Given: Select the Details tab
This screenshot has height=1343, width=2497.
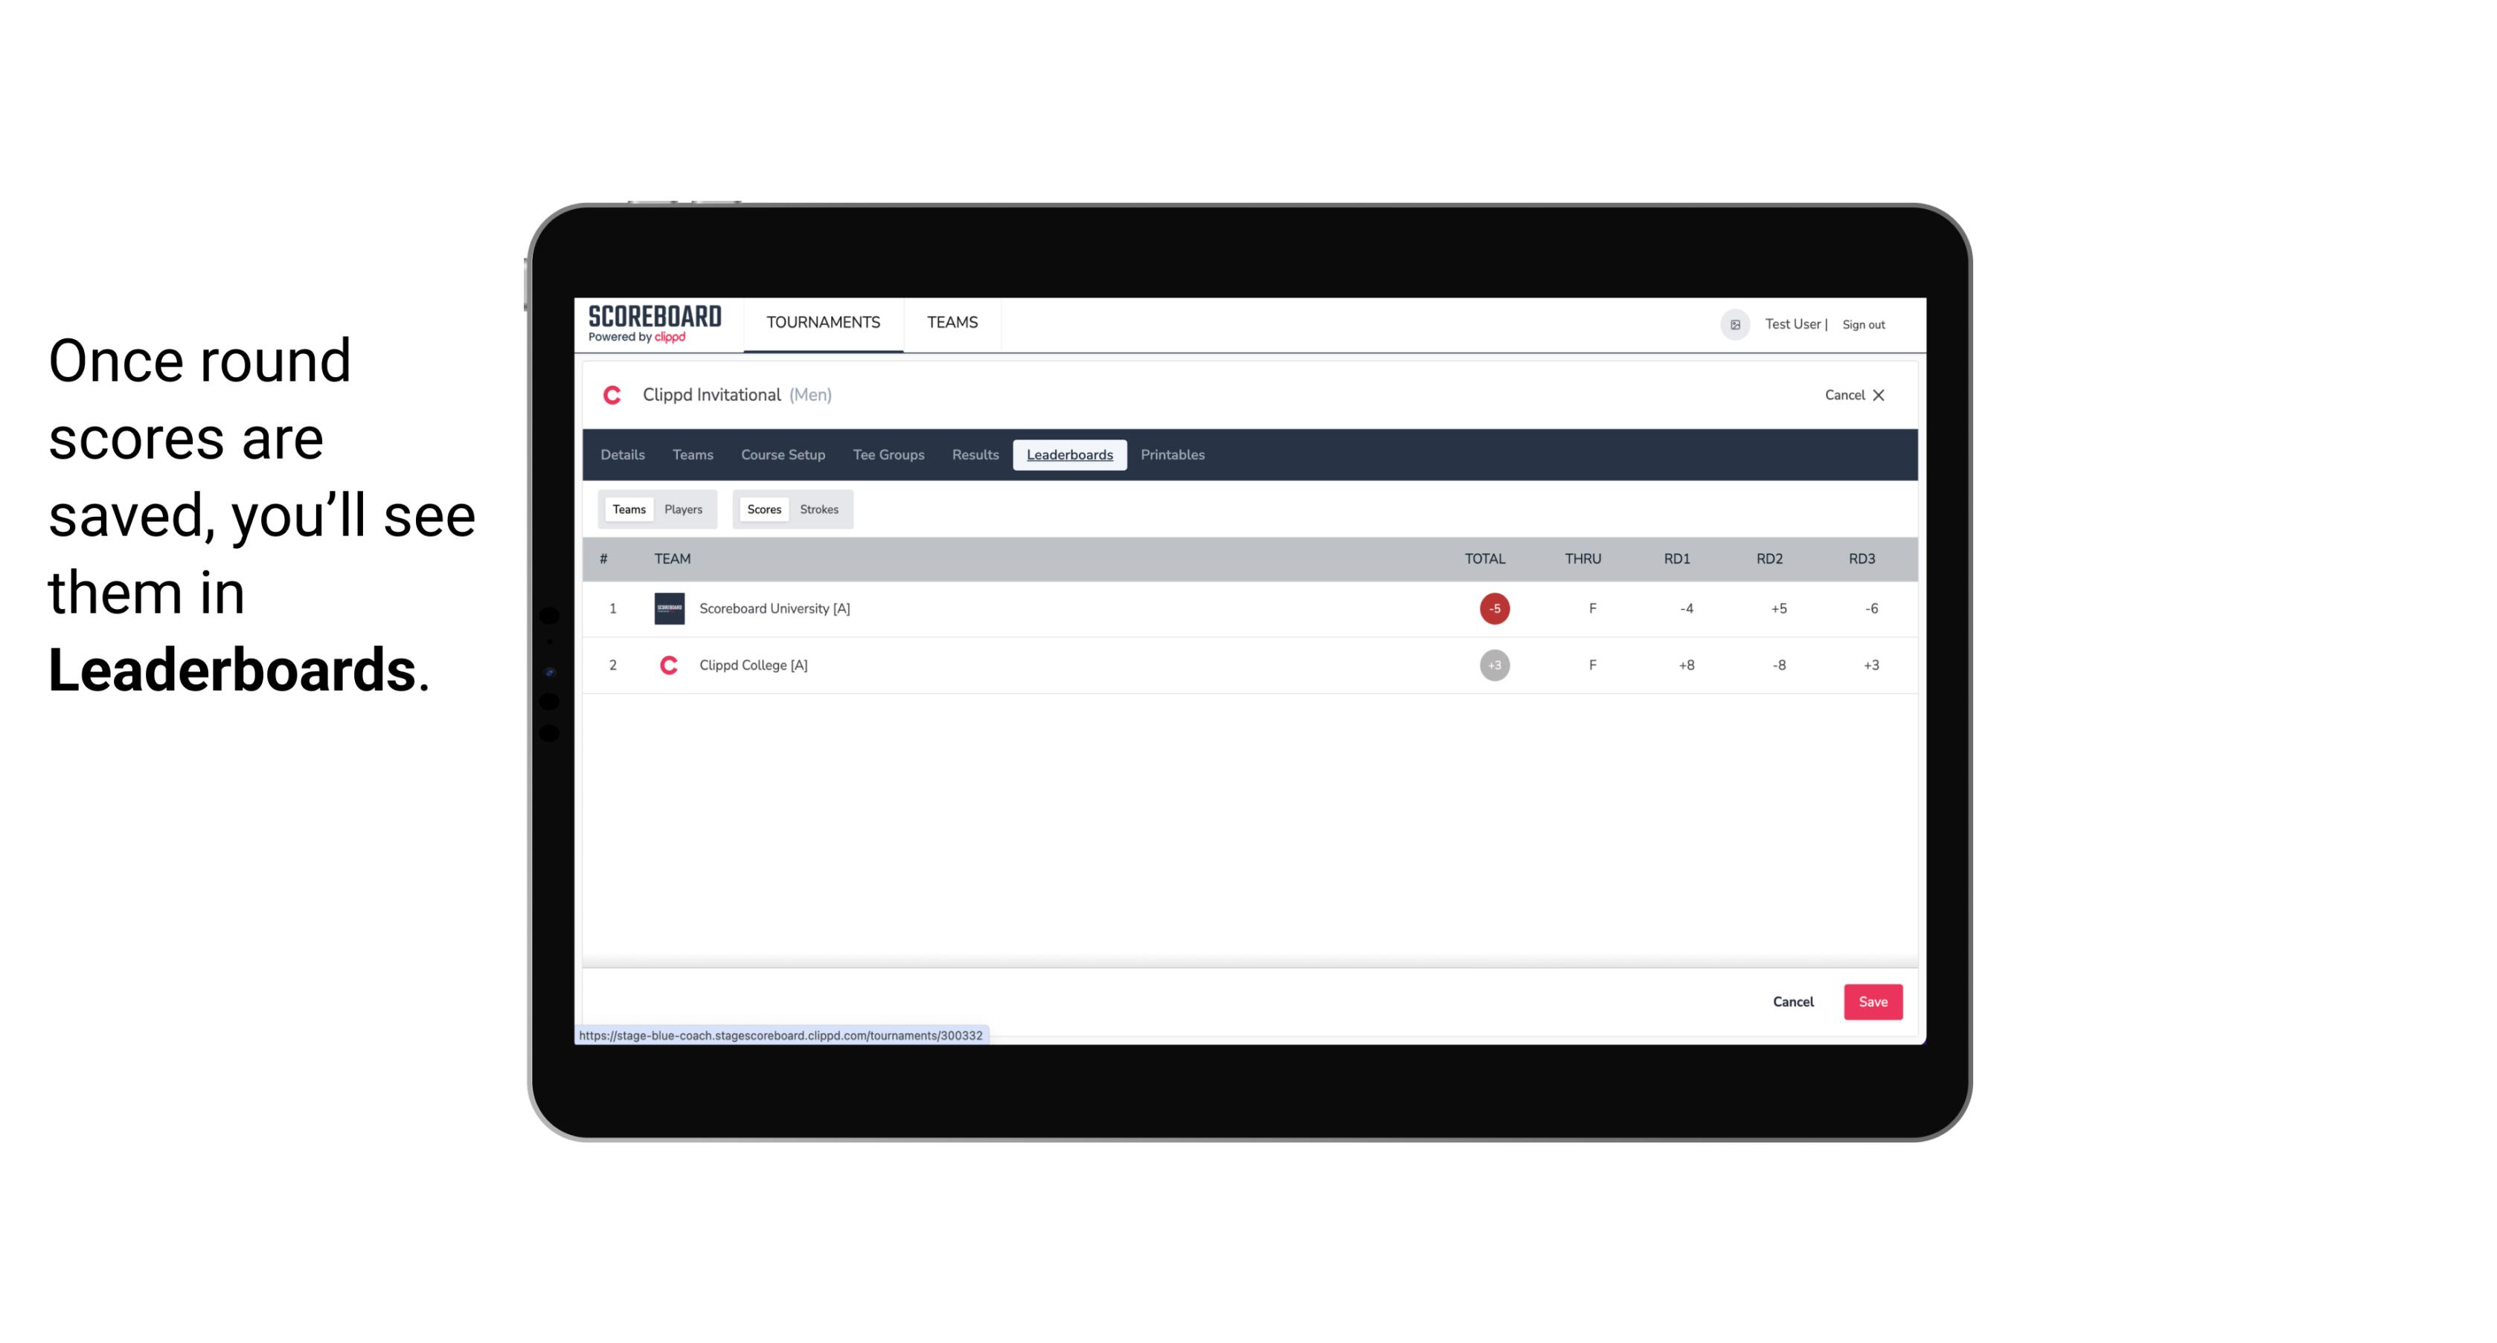Looking at the screenshot, I should (x=622, y=455).
